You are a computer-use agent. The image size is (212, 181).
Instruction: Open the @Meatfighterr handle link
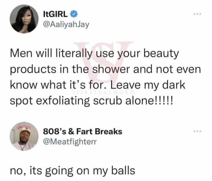(x=70, y=142)
